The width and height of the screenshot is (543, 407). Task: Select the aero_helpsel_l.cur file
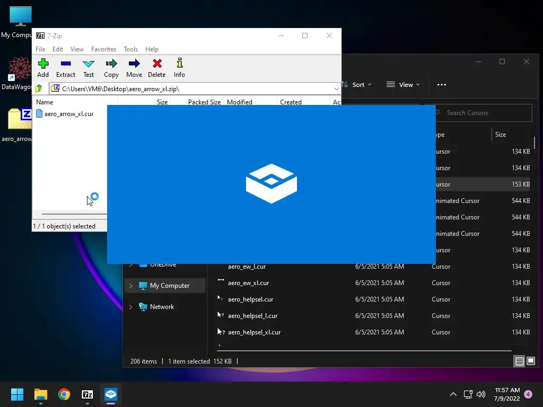252,316
